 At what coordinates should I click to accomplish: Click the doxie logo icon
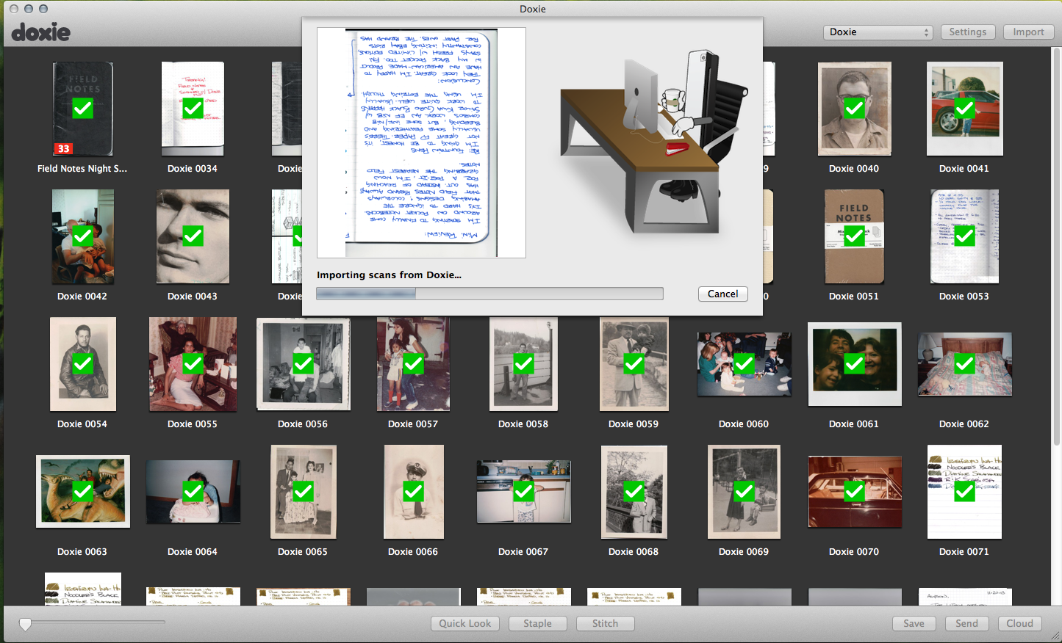click(41, 32)
